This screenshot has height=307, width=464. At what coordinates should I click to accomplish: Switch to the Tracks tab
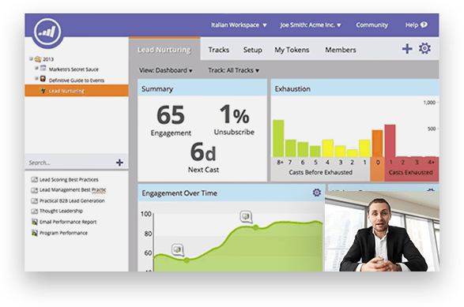point(219,50)
